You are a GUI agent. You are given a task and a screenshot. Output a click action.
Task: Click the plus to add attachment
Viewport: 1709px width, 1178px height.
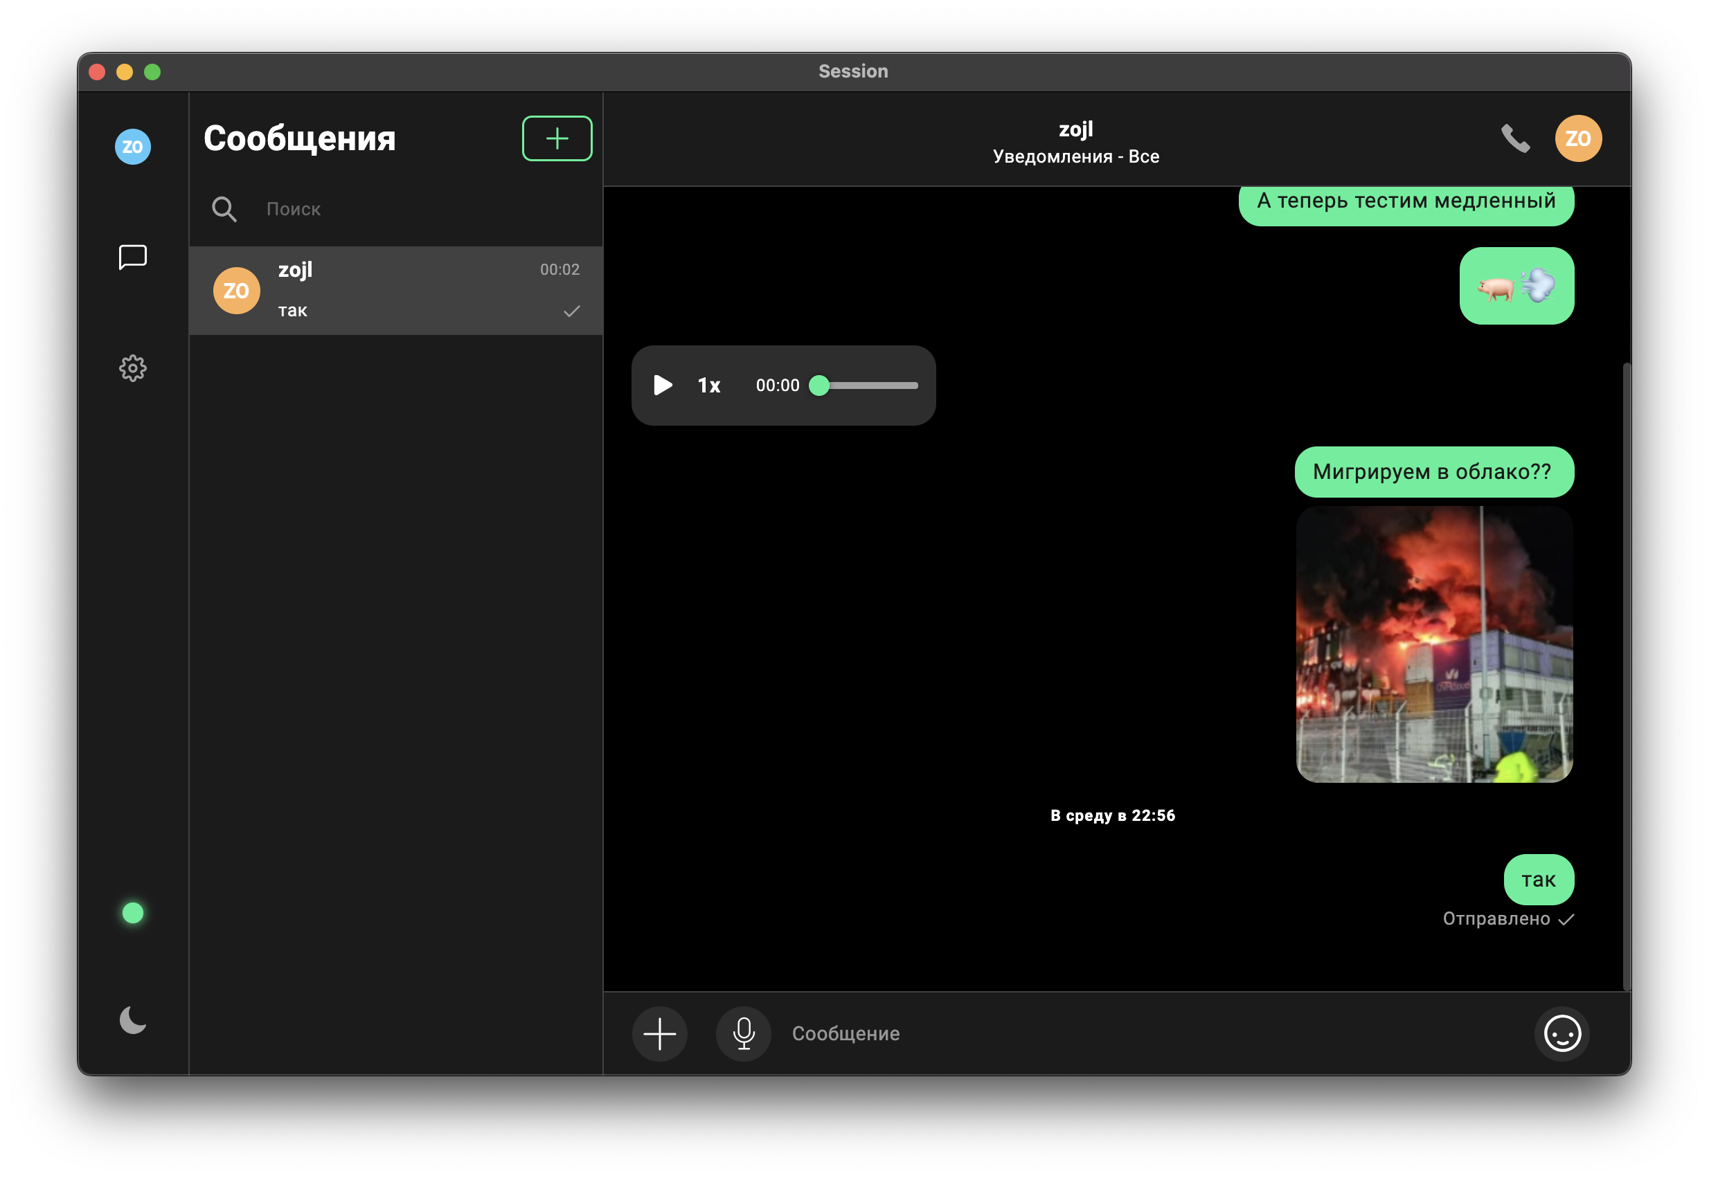pos(659,1033)
